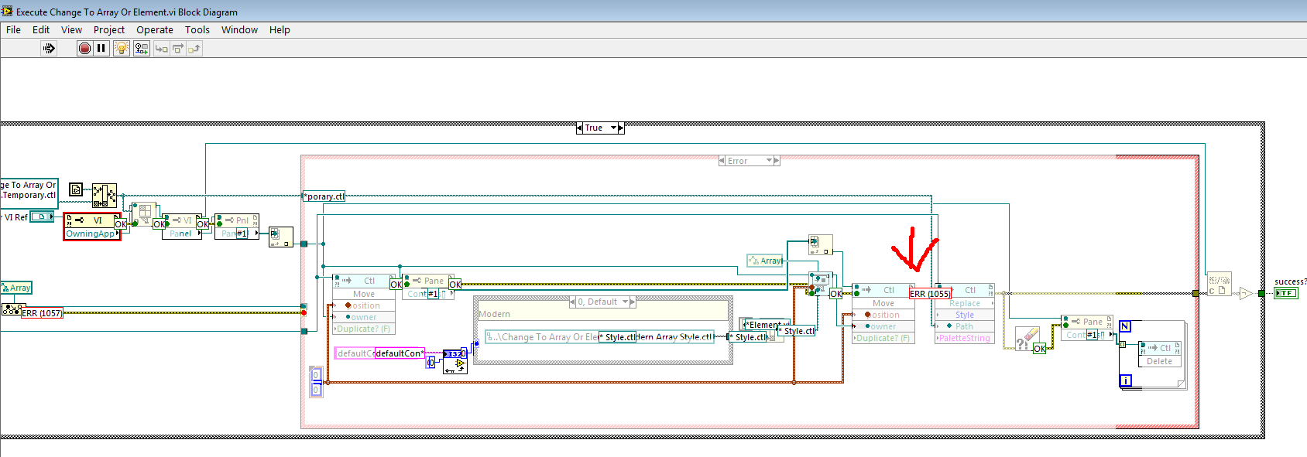The width and height of the screenshot is (1307, 457).
Task: Click the Duplicate? (F) input of left Move node
Action: pyautogui.click(x=364, y=329)
